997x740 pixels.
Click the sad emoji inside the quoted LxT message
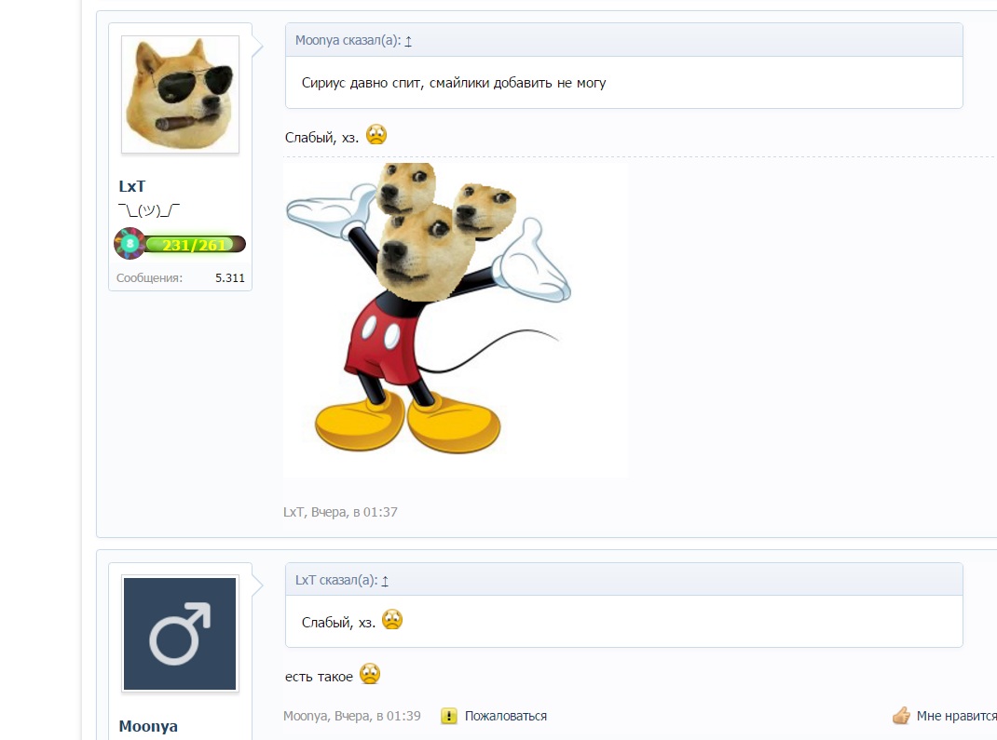[x=392, y=620]
